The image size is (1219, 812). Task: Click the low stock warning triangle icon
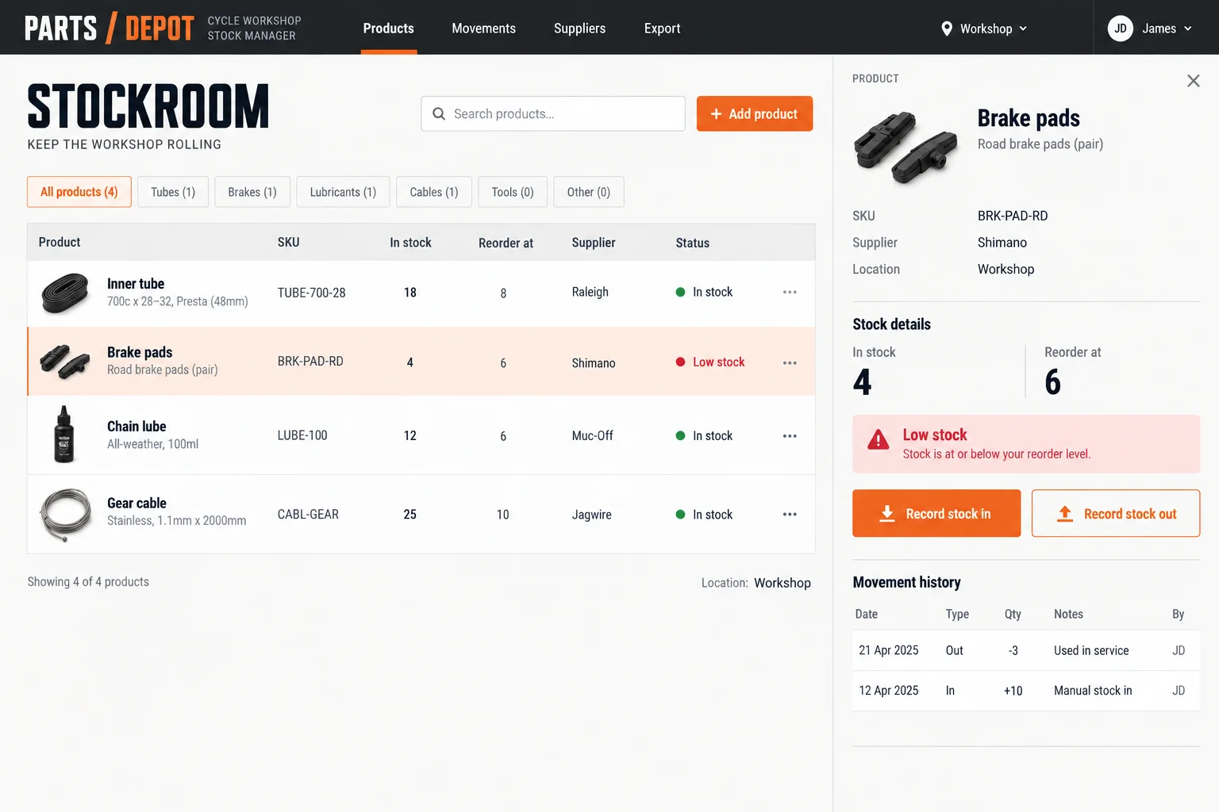coord(879,440)
